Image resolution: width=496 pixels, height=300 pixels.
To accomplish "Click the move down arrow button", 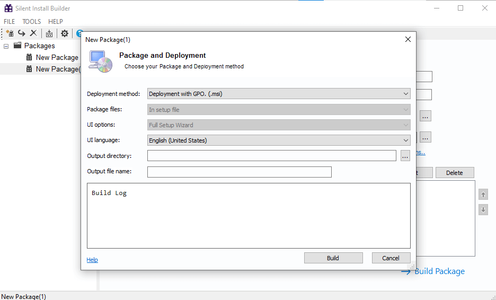I will coord(483,209).
